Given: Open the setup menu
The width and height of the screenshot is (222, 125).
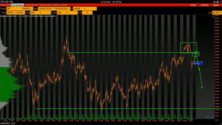Looking at the screenshot, I should tap(193, 5).
